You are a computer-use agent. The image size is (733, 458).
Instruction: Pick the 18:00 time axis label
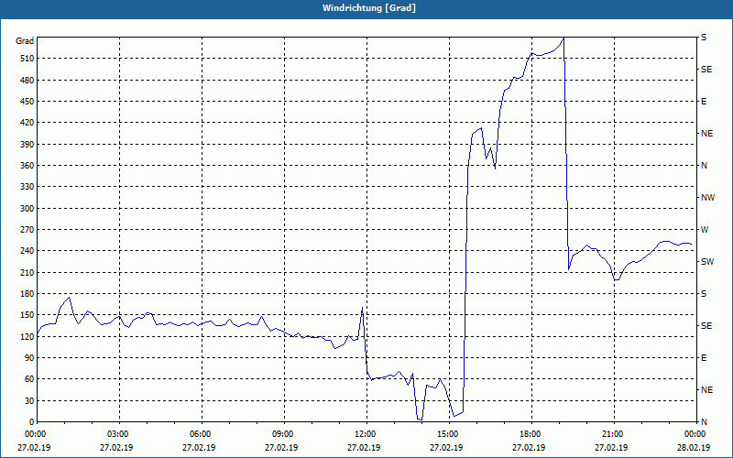coord(529,434)
